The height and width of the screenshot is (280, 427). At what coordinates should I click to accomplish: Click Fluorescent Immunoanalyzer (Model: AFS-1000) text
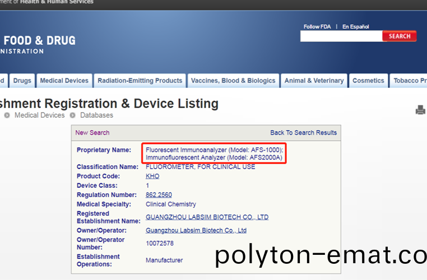click(x=214, y=150)
